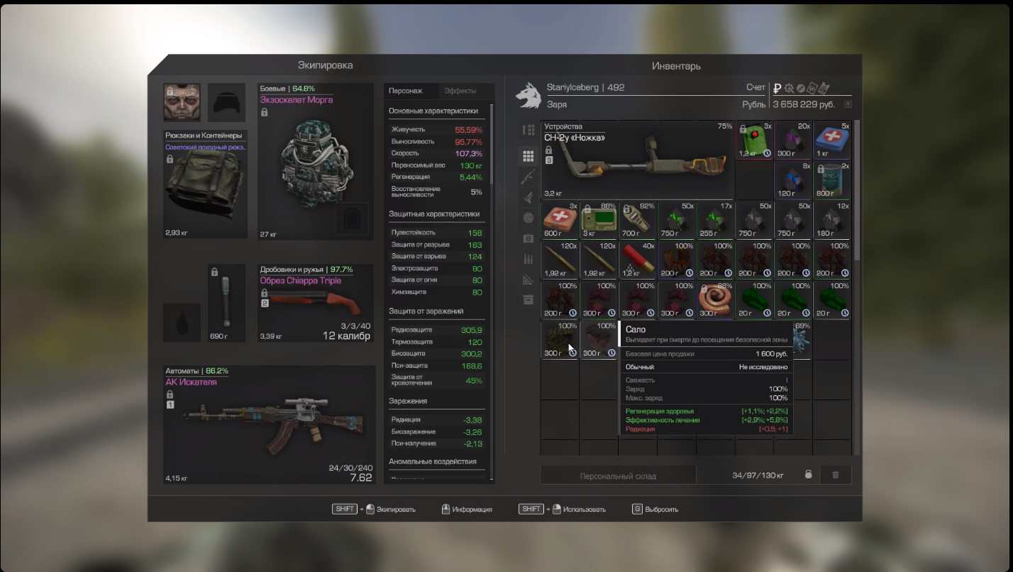This screenshot has width=1013, height=572.
Task: Switch to the Персонаж tab
Action: coord(406,91)
